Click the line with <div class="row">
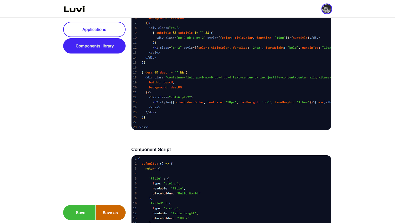This screenshot has height=223, width=395. (x=164, y=28)
